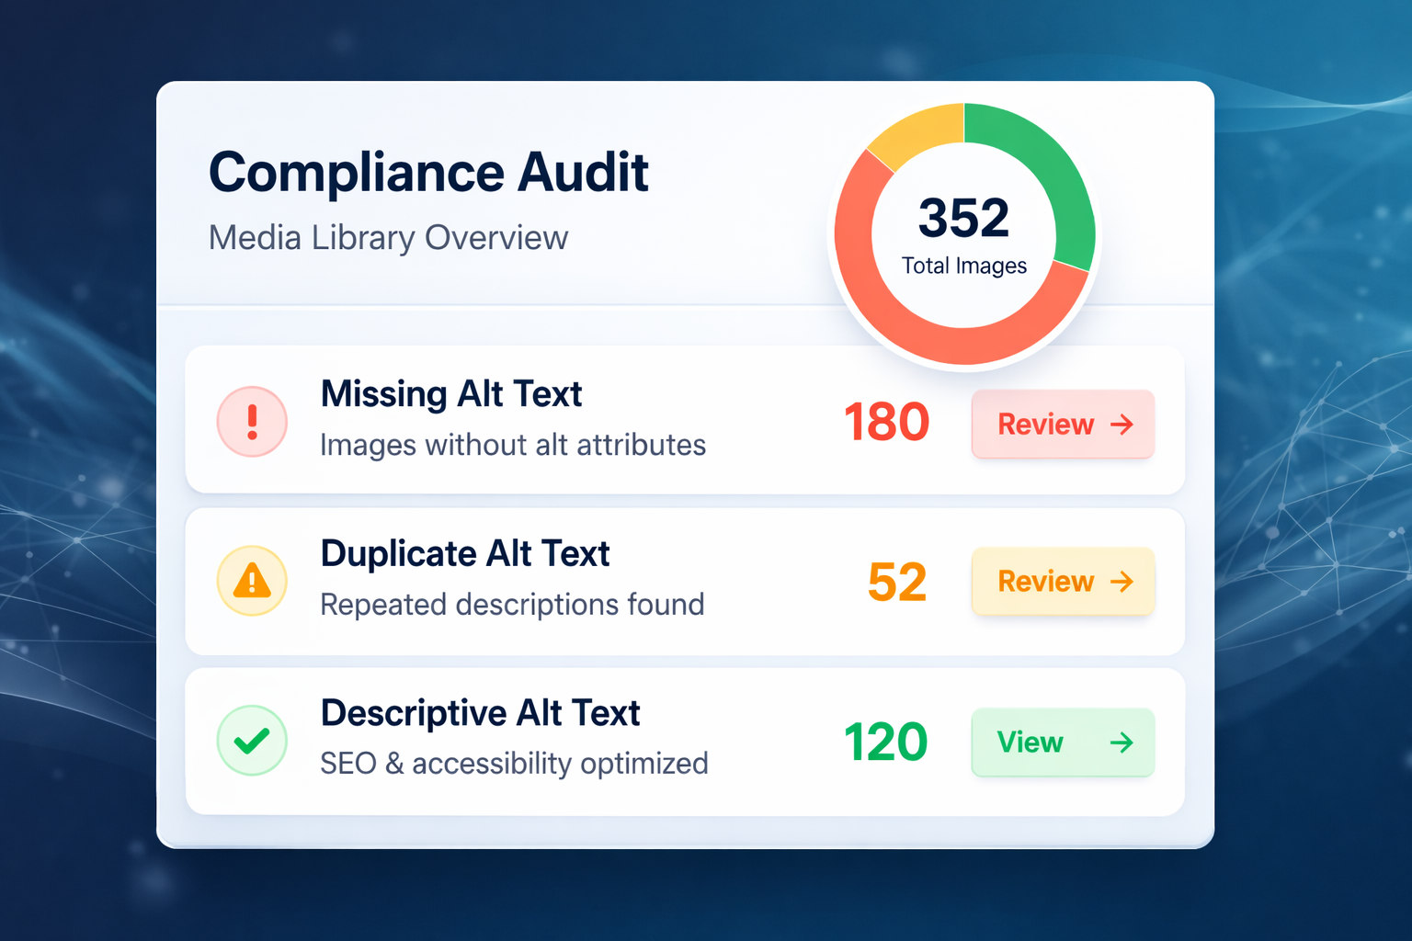Click the yellow warning triangle Duplicate icon
This screenshot has height=941, width=1412.
pyautogui.click(x=252, y=581)
